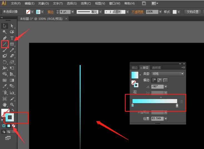
Task: Apply gradient within stroke option
Action: [154, 80]
